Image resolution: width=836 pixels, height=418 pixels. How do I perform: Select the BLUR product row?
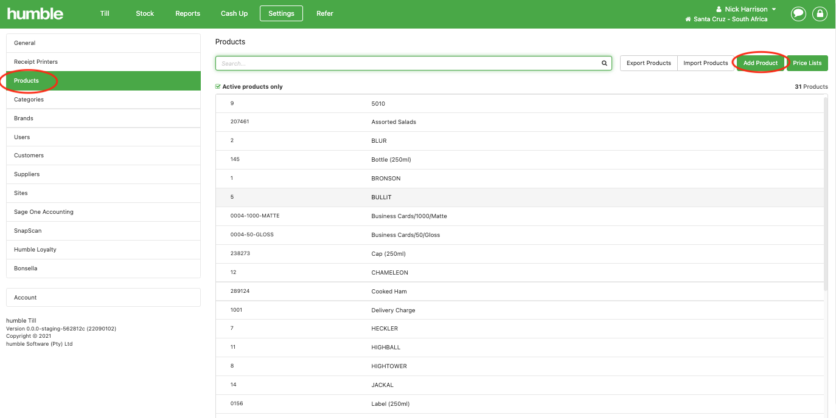[520, 141]
